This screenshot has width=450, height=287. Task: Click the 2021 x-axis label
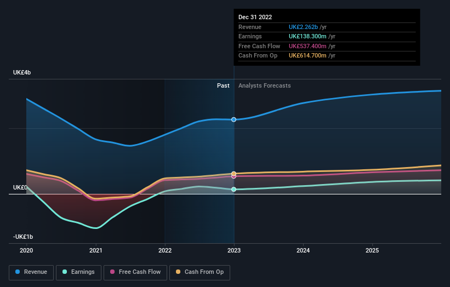95,250
